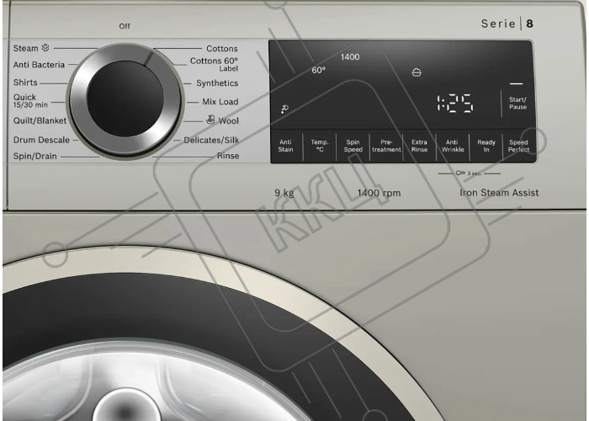This screenshot has height=421, width=589.
Task: Select the Spin/Drain program label
Action: (35, 156)
